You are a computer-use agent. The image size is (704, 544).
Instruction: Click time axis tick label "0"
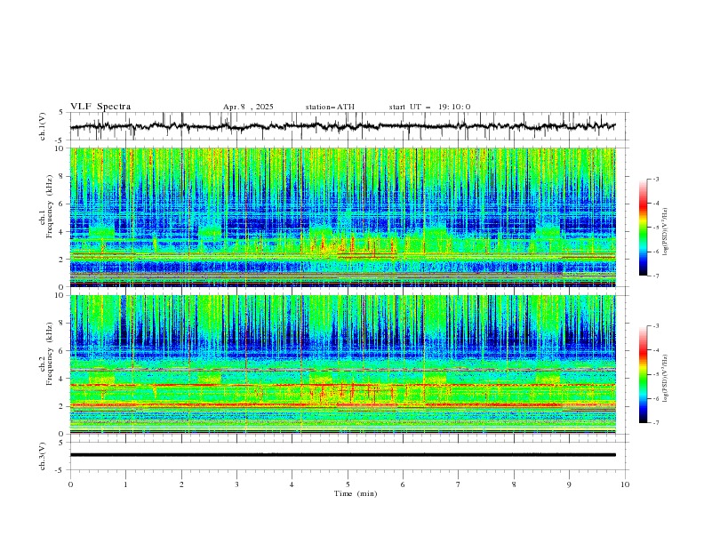click(x=70, y=484)
